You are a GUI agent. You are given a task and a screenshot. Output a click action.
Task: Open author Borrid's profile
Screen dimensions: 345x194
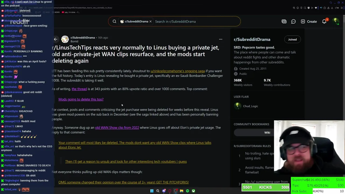74,41
